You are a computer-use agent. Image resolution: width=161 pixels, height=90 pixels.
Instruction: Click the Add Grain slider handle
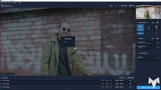coord(138,58)
